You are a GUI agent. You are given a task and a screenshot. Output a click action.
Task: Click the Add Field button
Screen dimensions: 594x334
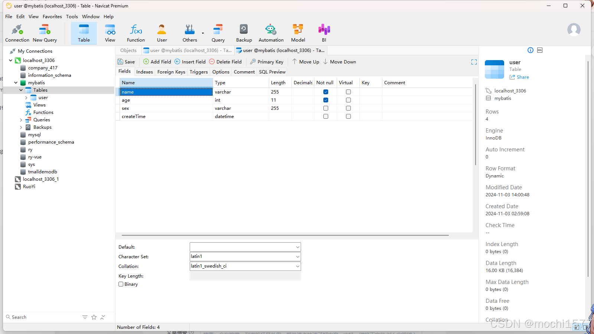tap(157, 62)
